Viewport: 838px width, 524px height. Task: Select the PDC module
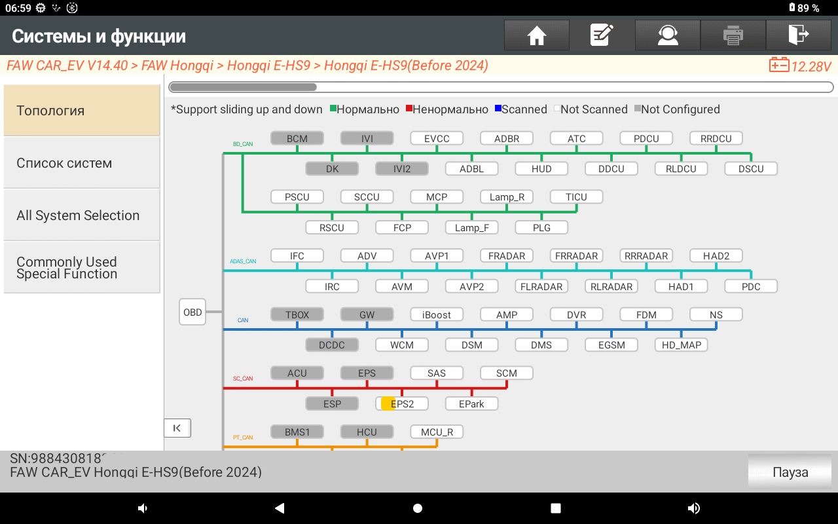[751, 286]
